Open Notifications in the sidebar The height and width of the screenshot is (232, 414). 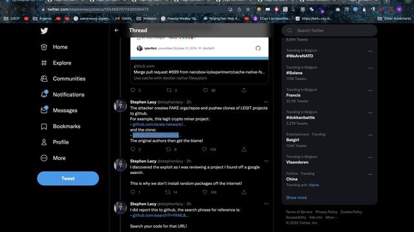63,95
